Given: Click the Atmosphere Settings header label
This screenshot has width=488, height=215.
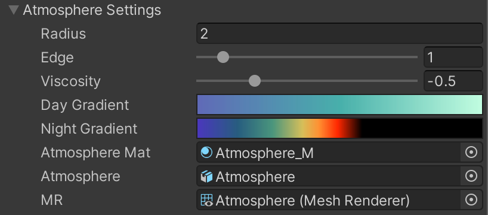Looking at the screenshot, I should [x=92, y=10].
